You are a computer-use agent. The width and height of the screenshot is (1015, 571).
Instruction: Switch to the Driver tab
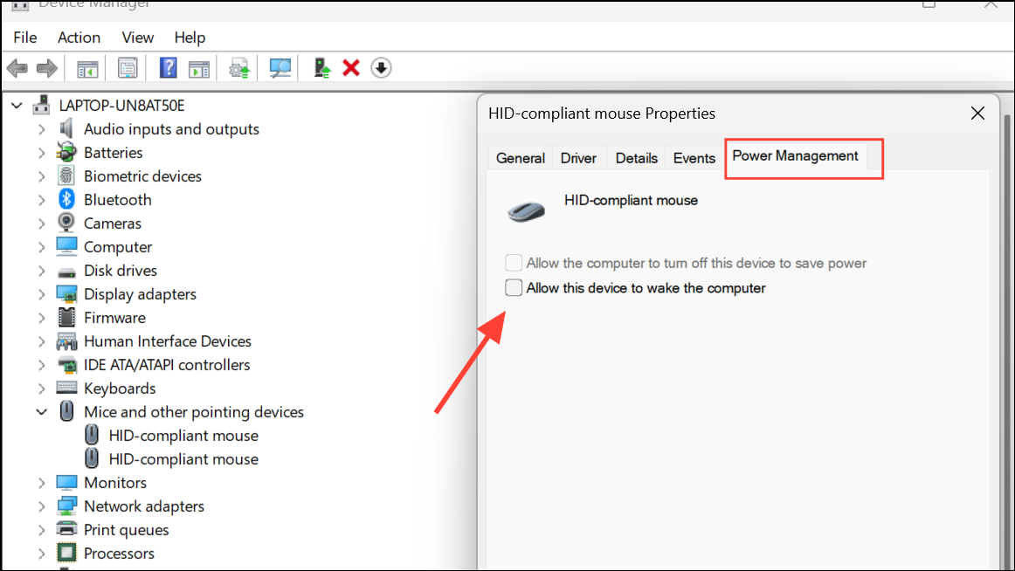(x=579, y=158)
